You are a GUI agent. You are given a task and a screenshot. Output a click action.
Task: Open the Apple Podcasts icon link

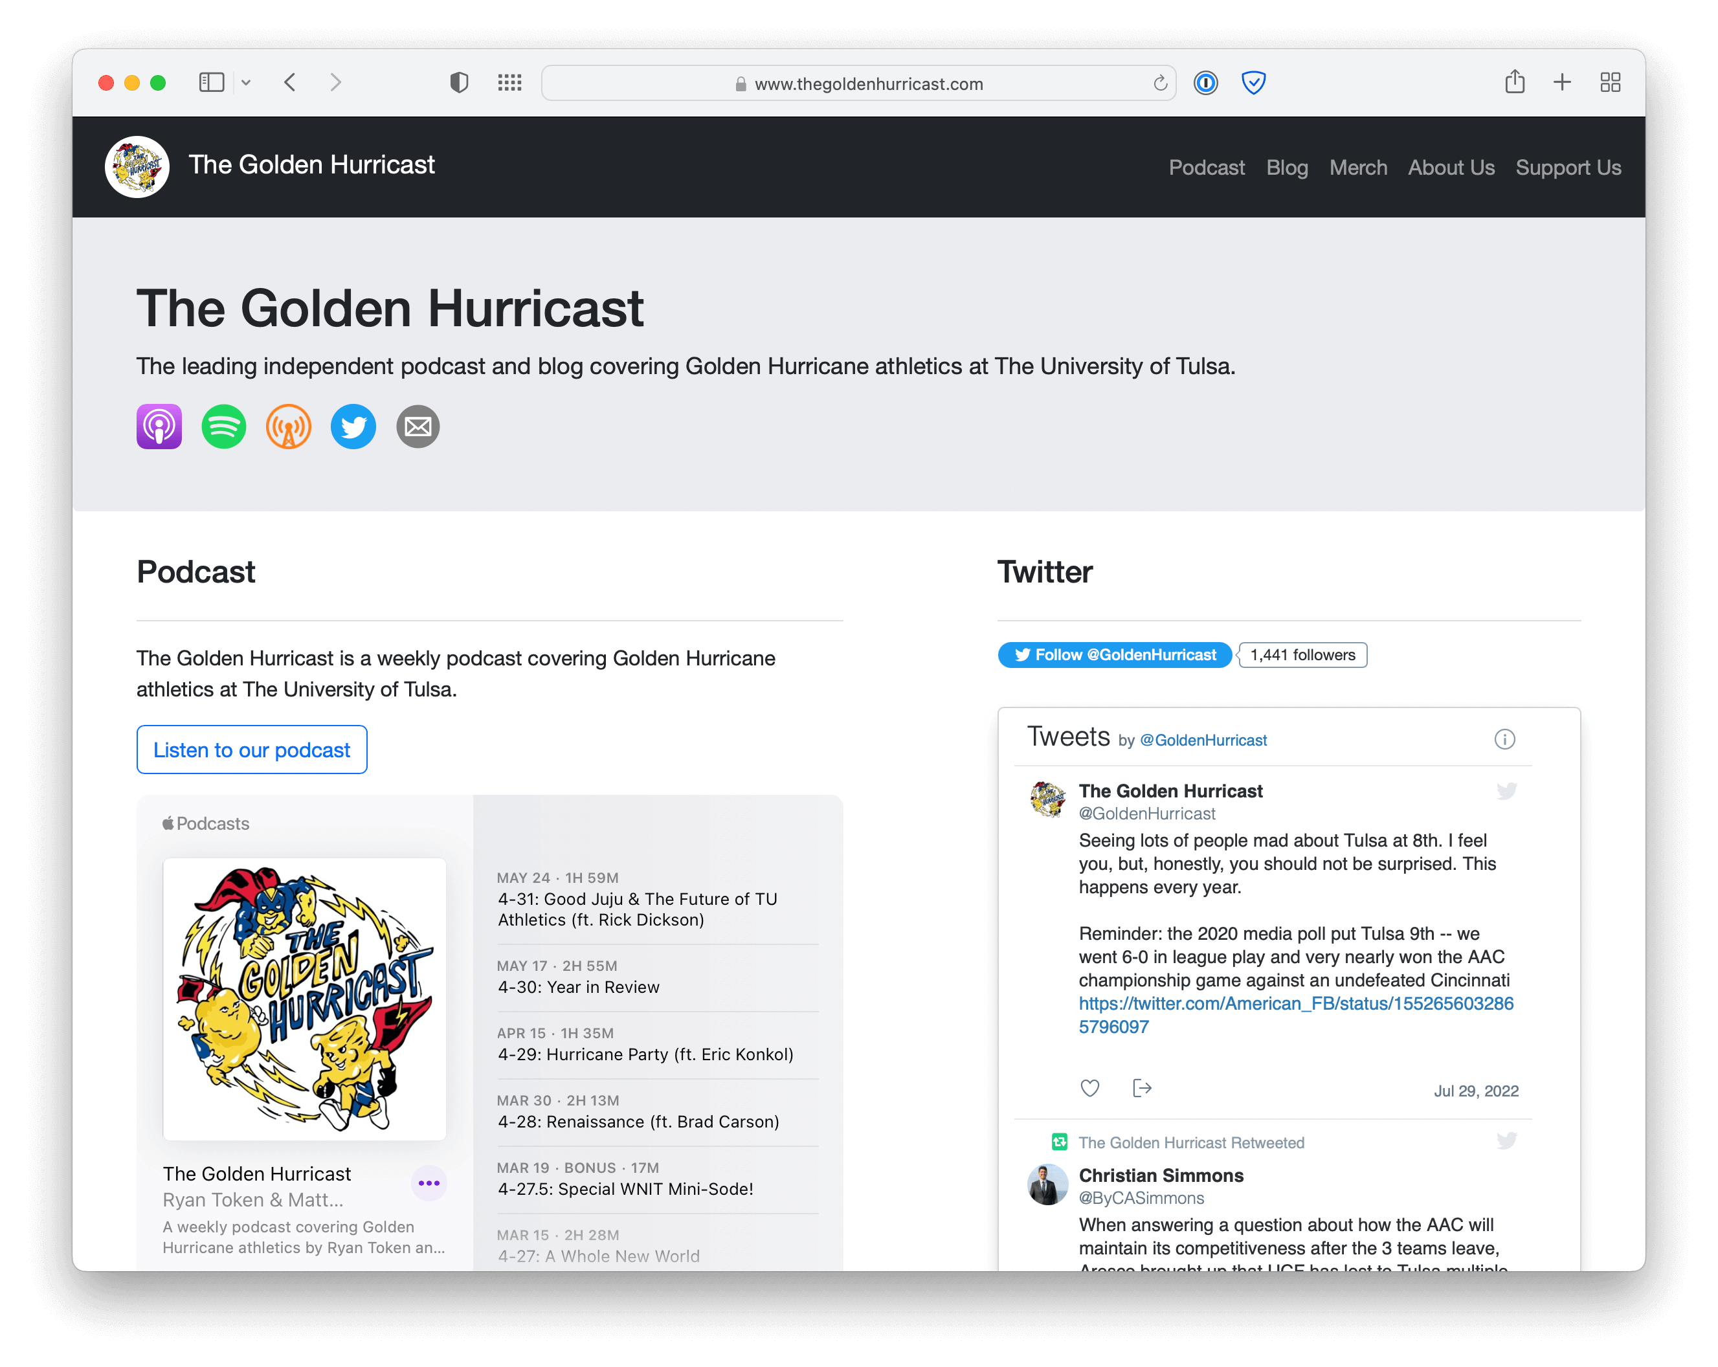click(x=159, y=427)
